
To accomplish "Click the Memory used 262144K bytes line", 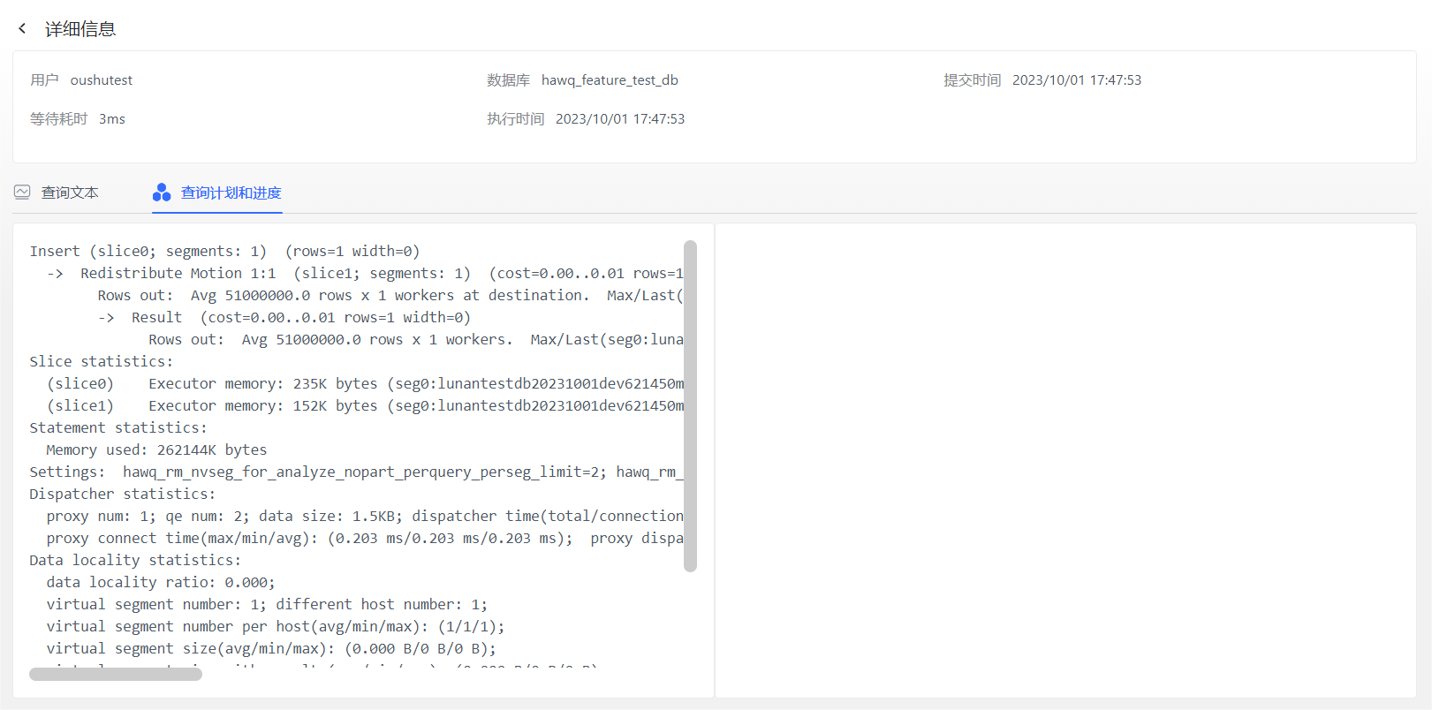I will [156, 450].
